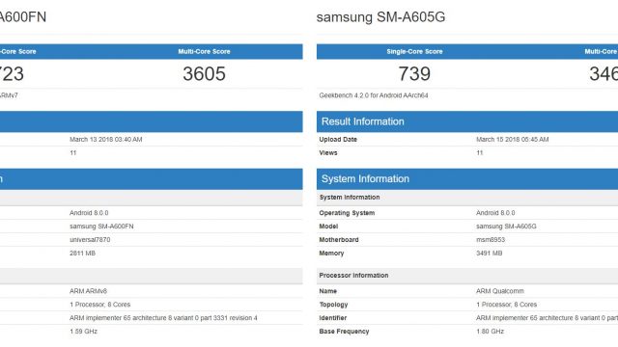Click the 'Motherboard' row label
The image size is (618, 347).
tap(339, 240)
